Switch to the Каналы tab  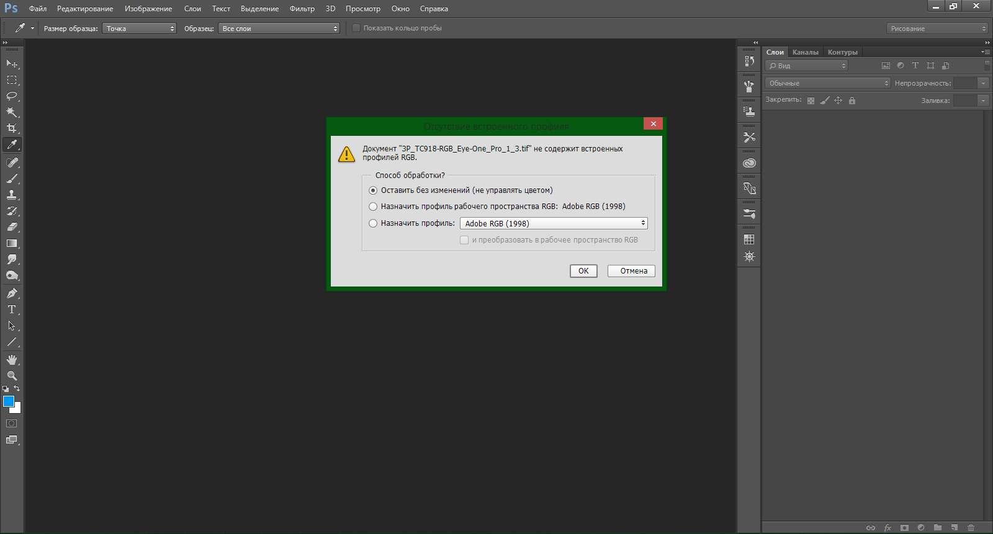coord(806,52)
